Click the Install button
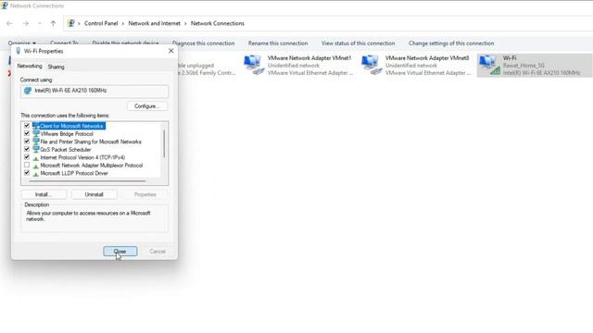The image size is (593, 333). coord(44,195)
